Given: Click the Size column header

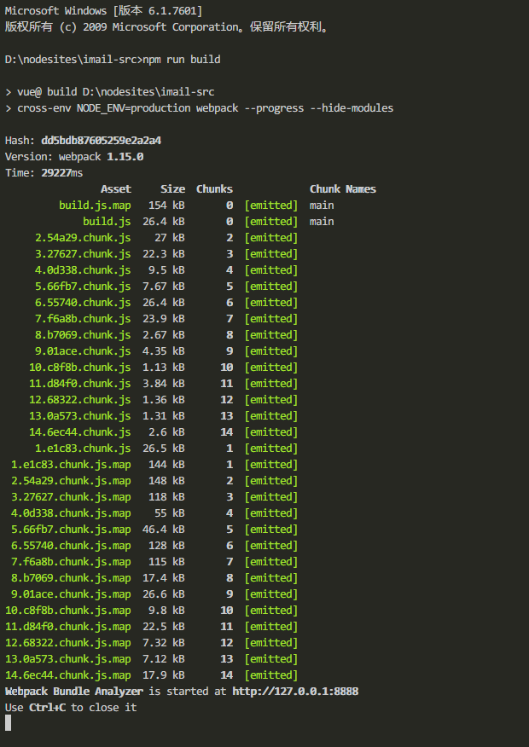Looking at the screenshot, I should (172, 189).
